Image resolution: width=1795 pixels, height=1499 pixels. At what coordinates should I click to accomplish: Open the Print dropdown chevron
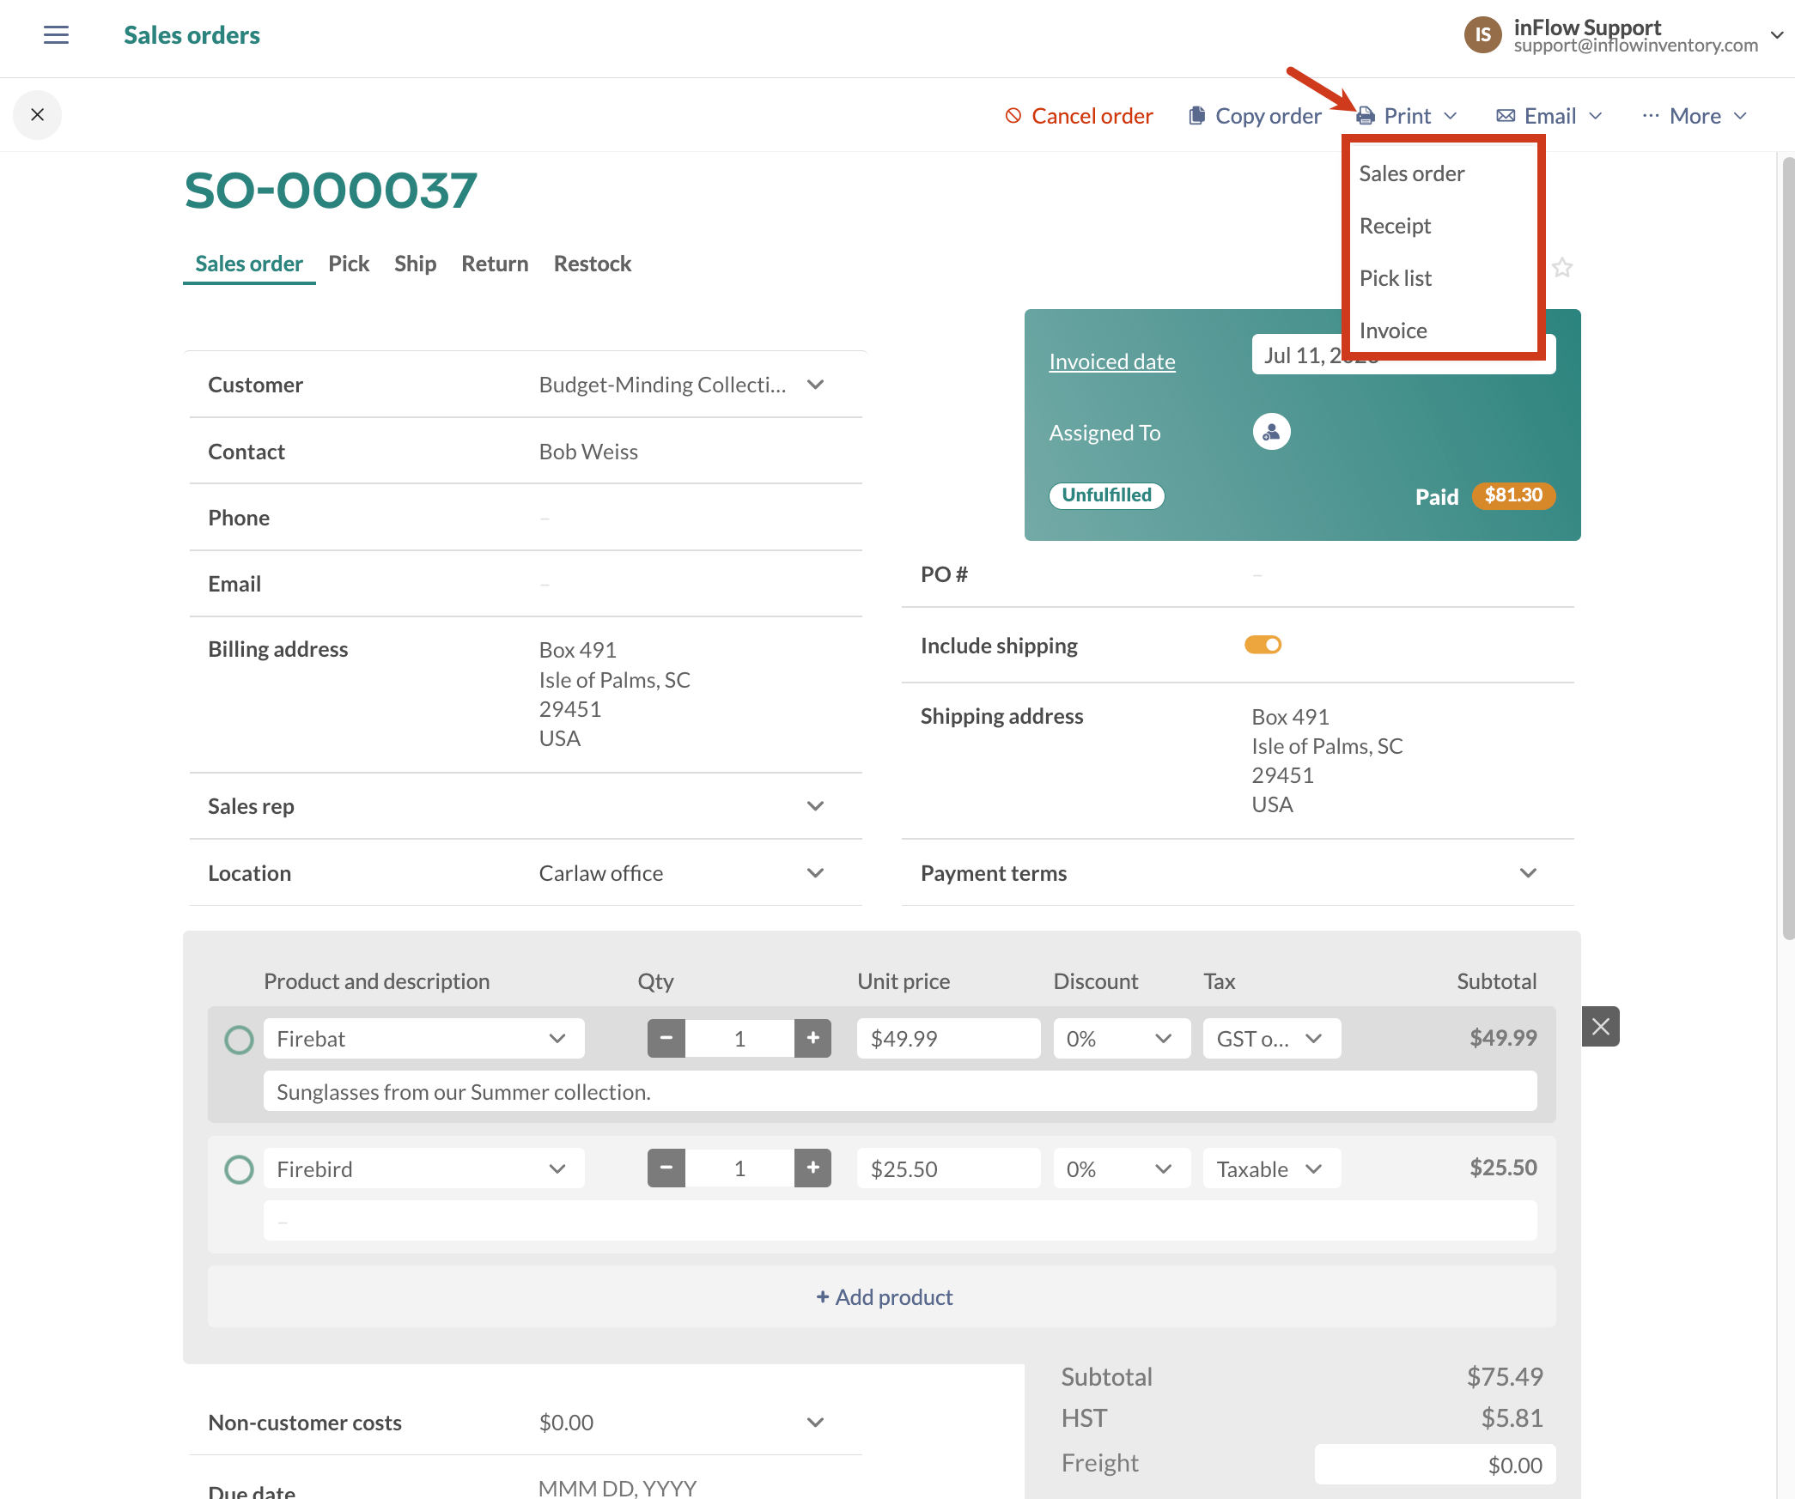[x=1451, y=116]
